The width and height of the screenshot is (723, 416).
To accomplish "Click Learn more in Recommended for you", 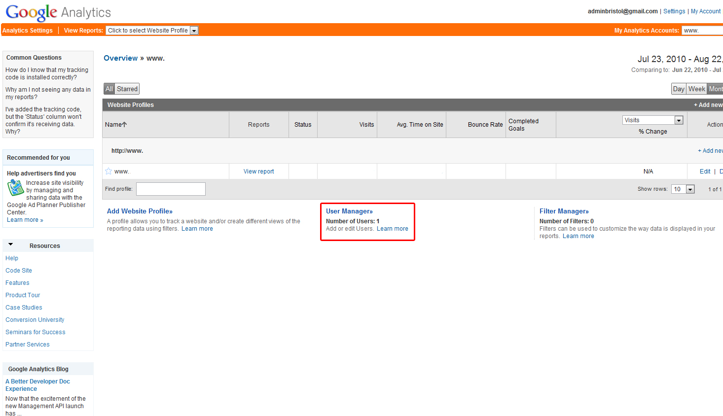I will click(x=25, y=220).
